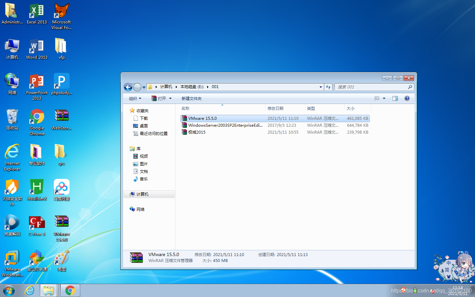The image size is (475, 297).
Task: Toggle the preview pane button
Action: tap(395, 98)
